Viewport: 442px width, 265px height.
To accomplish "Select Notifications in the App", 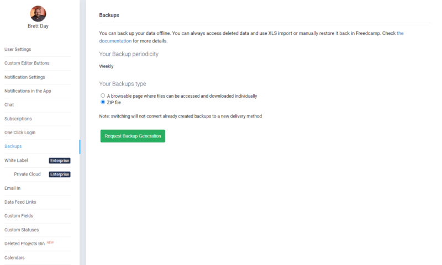I will pyautogui.click(x=28, y=91).
